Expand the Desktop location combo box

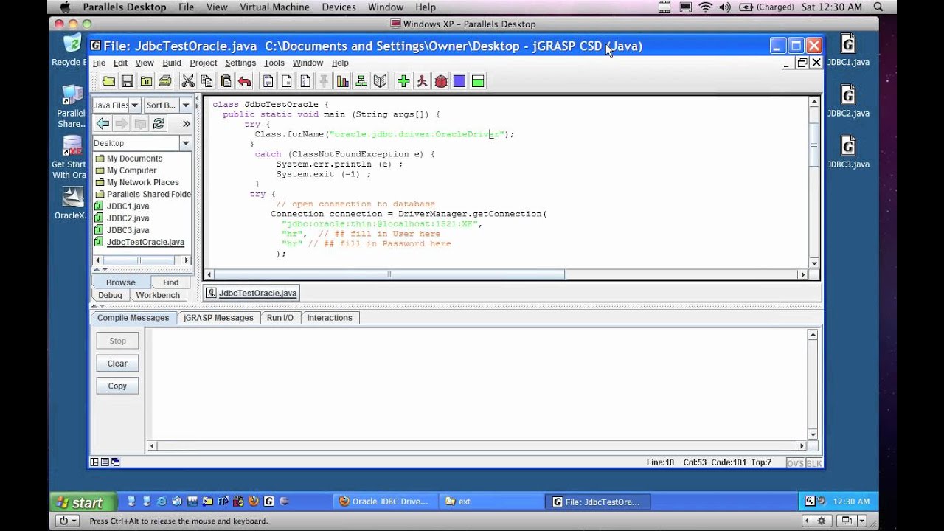(x=185, y=143)
